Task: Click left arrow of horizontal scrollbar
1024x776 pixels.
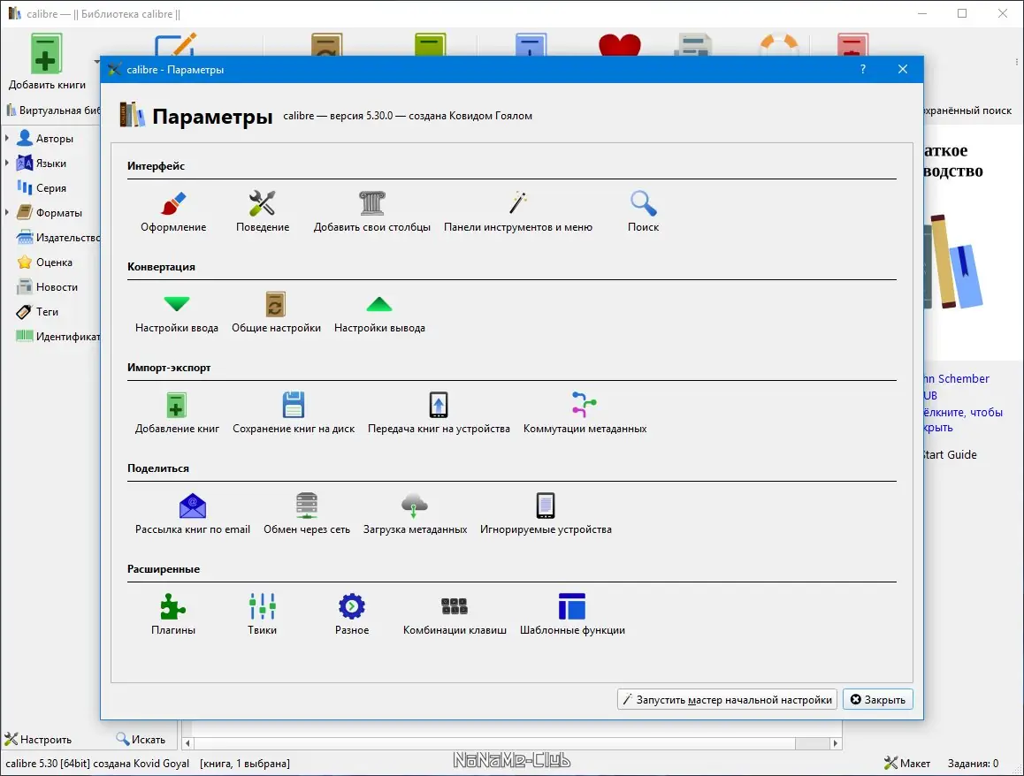Action: coord(188,743)
